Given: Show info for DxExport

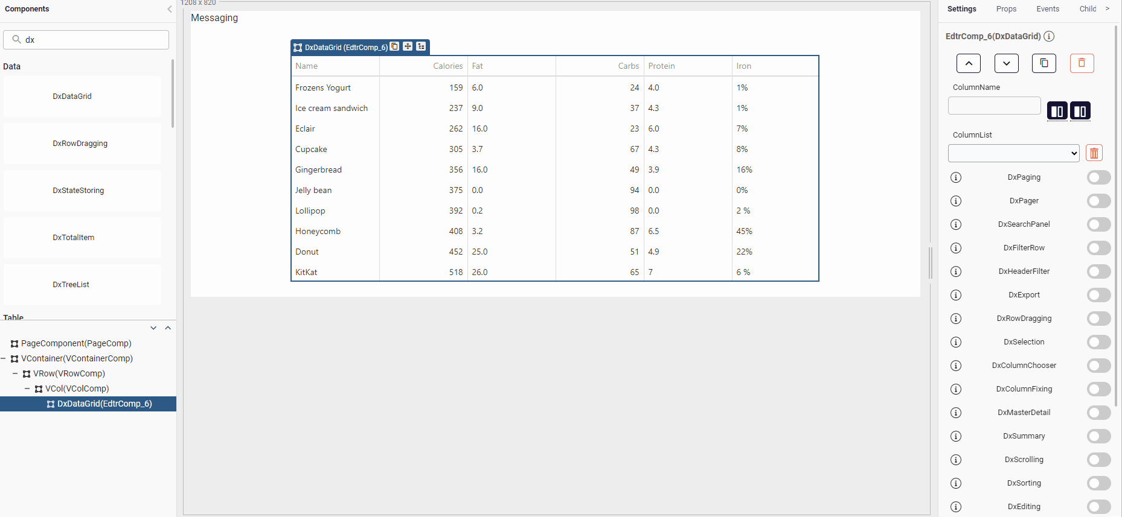Looking at the screenshot, I should point(956,295).
